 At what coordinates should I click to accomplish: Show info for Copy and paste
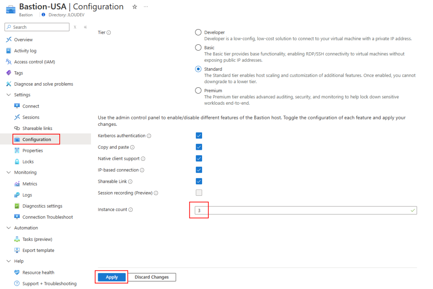click(132, 147)
